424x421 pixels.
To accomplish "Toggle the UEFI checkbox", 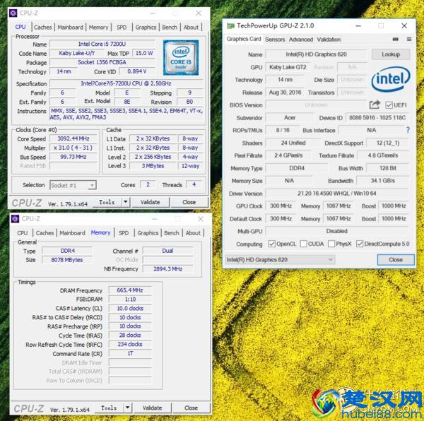I will (x=388, y=105).
